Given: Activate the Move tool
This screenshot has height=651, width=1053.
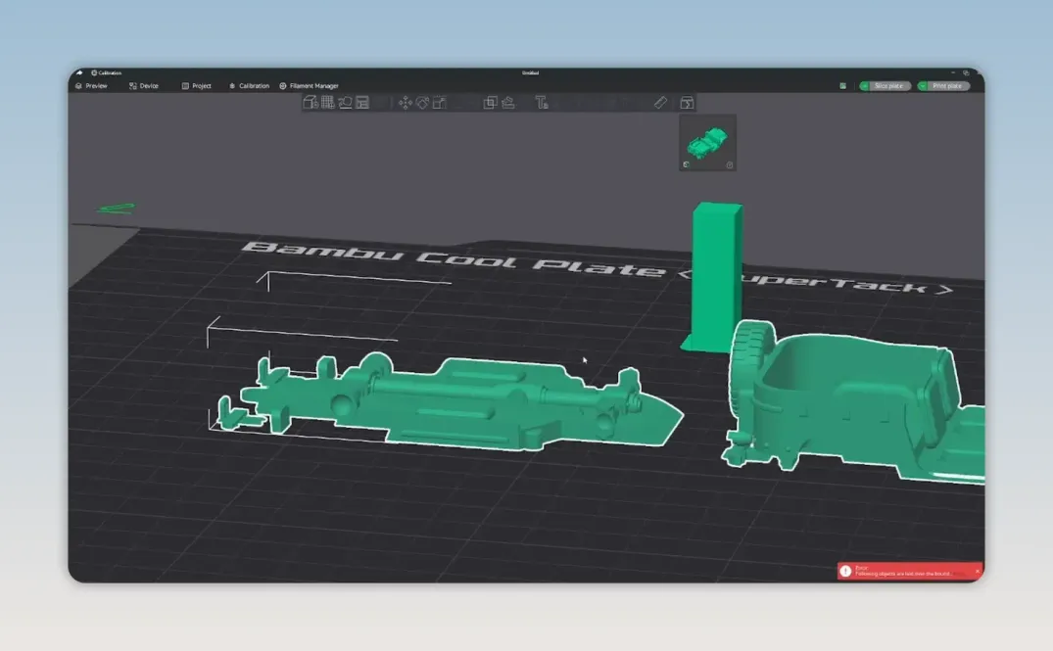Looking at the screenshot, I should (405, 102).
